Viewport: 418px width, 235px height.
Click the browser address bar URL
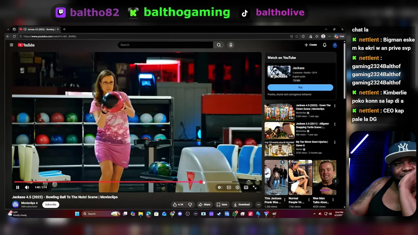50,36
